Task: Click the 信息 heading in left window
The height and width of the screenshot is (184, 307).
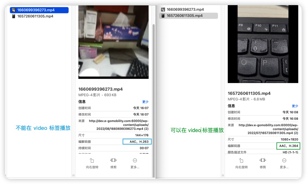Action: coord(82,102)
